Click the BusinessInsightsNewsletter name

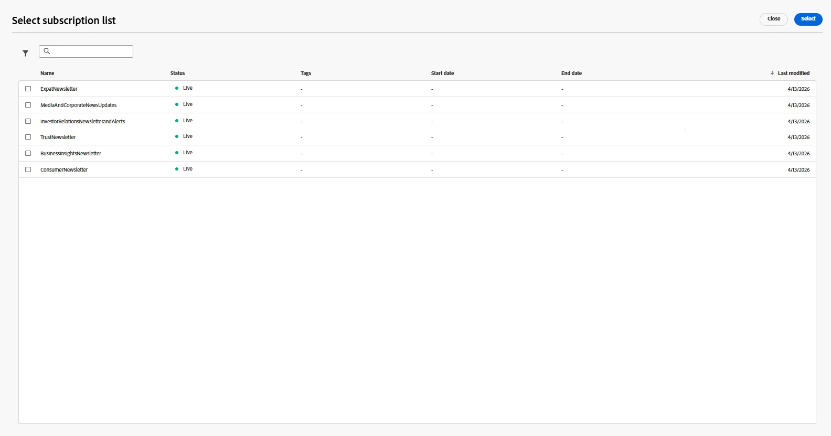[x=71, y=153]
